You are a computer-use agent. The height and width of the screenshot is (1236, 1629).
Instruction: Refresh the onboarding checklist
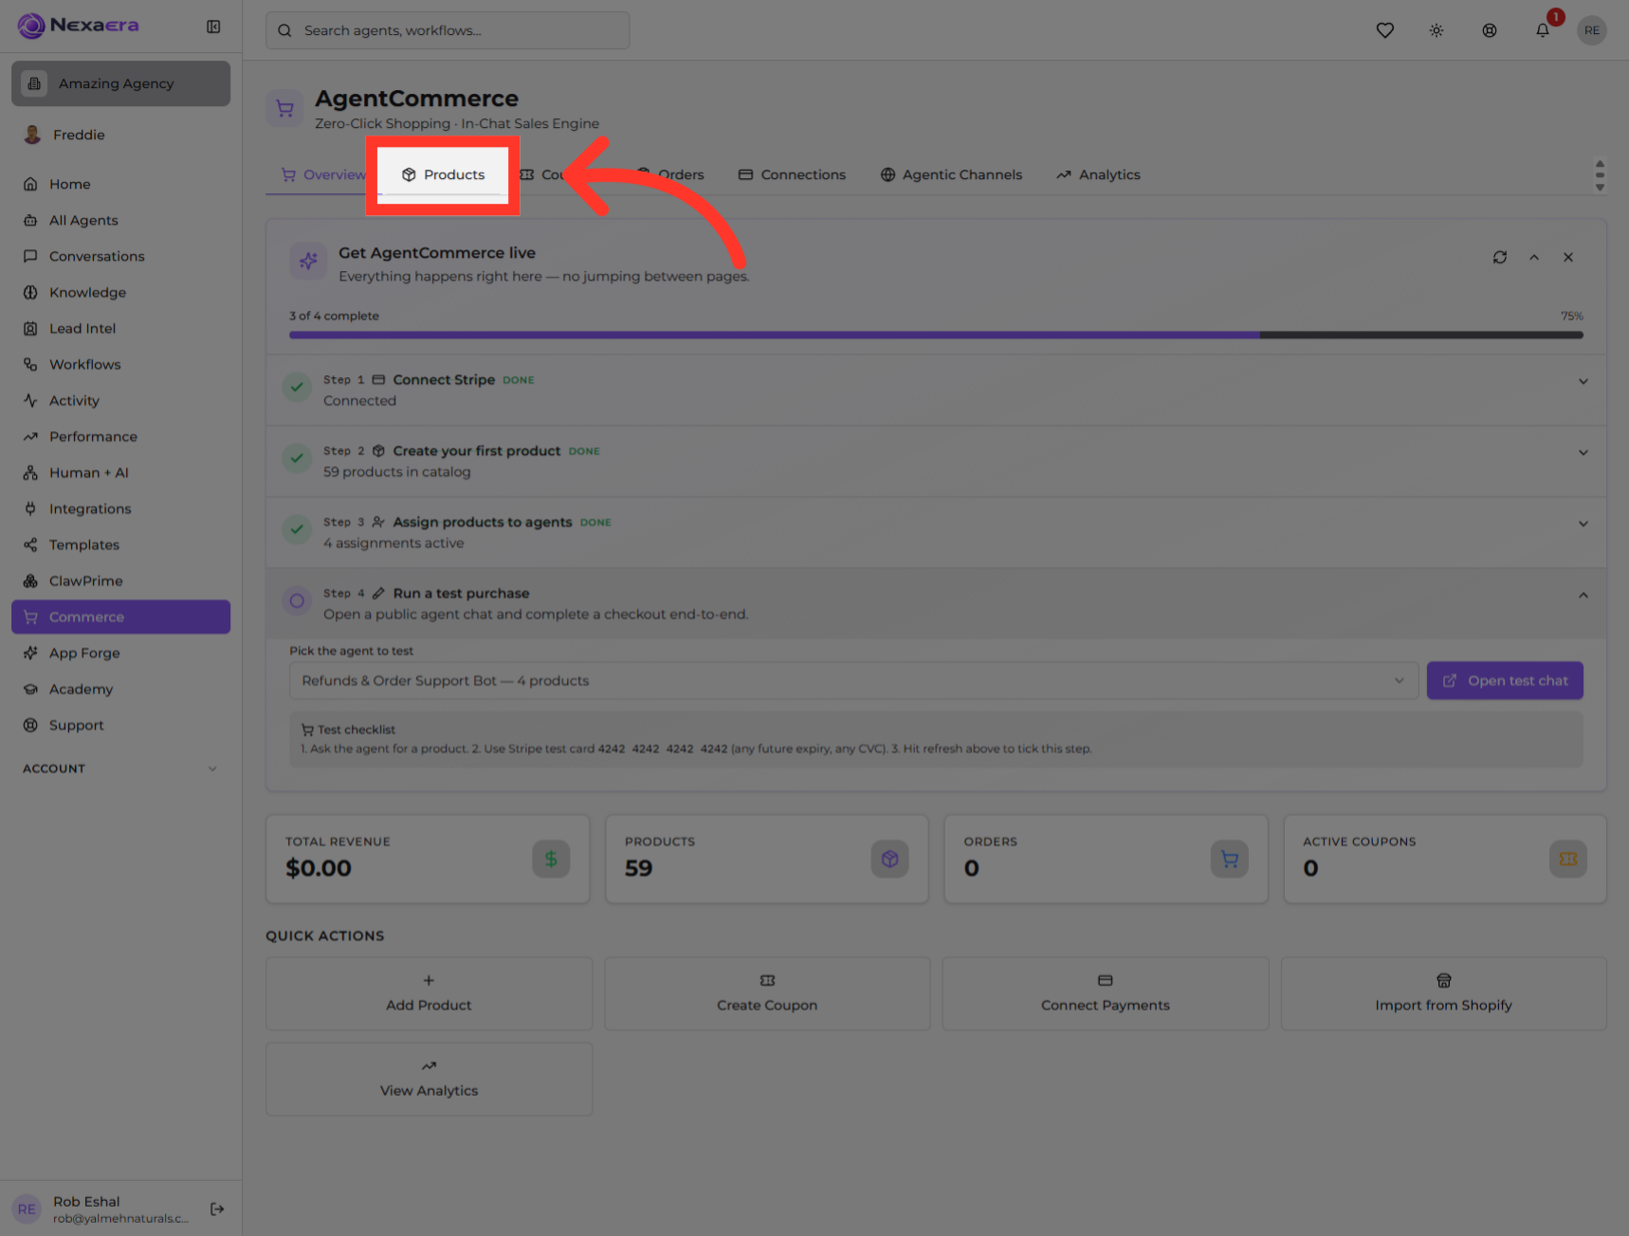[1500, 257]
